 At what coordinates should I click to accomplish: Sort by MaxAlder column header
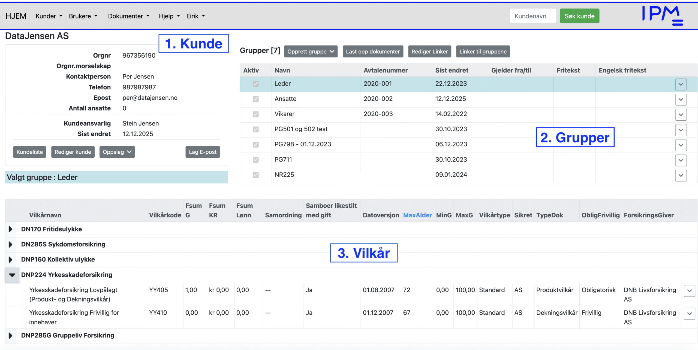417,215
